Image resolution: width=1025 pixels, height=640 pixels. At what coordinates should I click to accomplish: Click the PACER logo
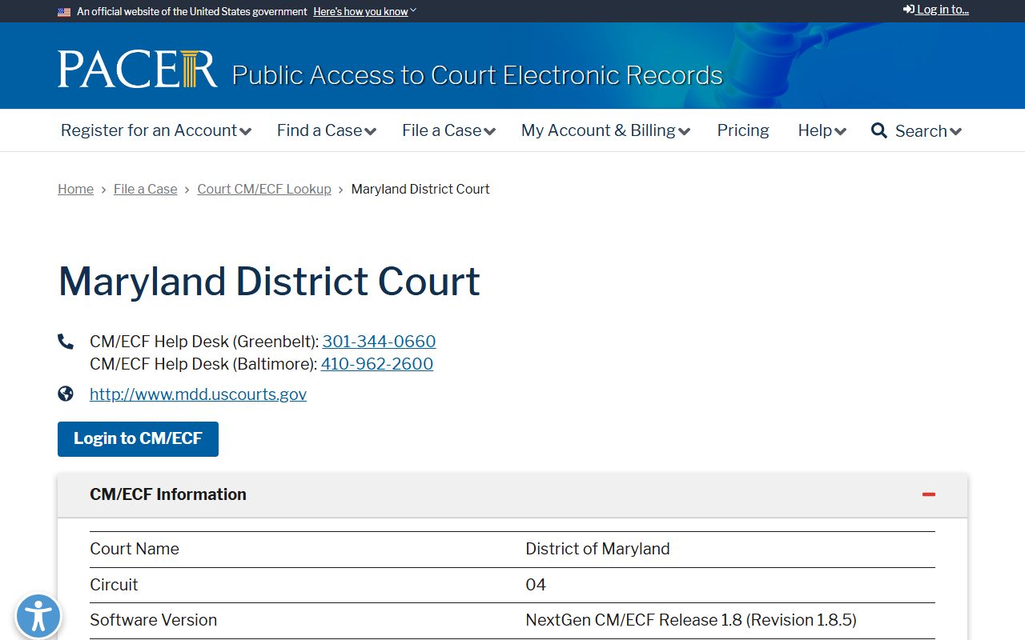point(137,69)
